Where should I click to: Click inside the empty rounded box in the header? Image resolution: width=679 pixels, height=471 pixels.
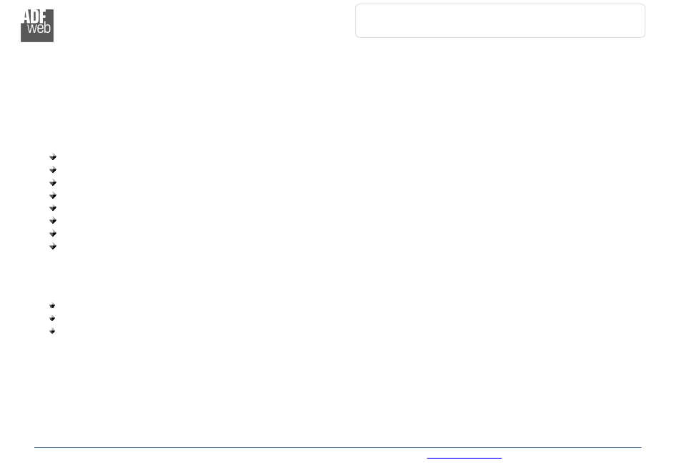tap(500, 21)
